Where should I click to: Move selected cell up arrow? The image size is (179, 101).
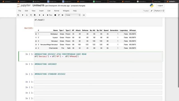pos(39,15)
